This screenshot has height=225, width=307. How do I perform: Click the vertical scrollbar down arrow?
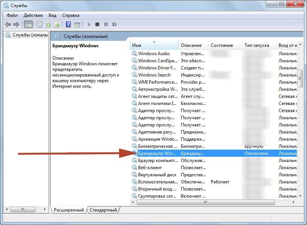[x=300, y=196]
